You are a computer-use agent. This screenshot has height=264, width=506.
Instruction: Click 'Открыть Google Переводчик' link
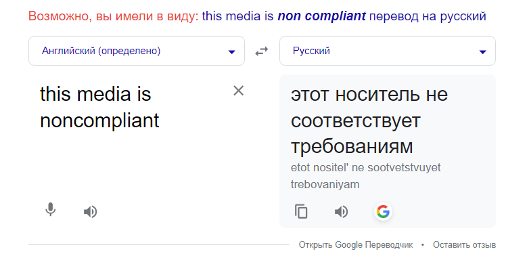[x=356, y=244]
